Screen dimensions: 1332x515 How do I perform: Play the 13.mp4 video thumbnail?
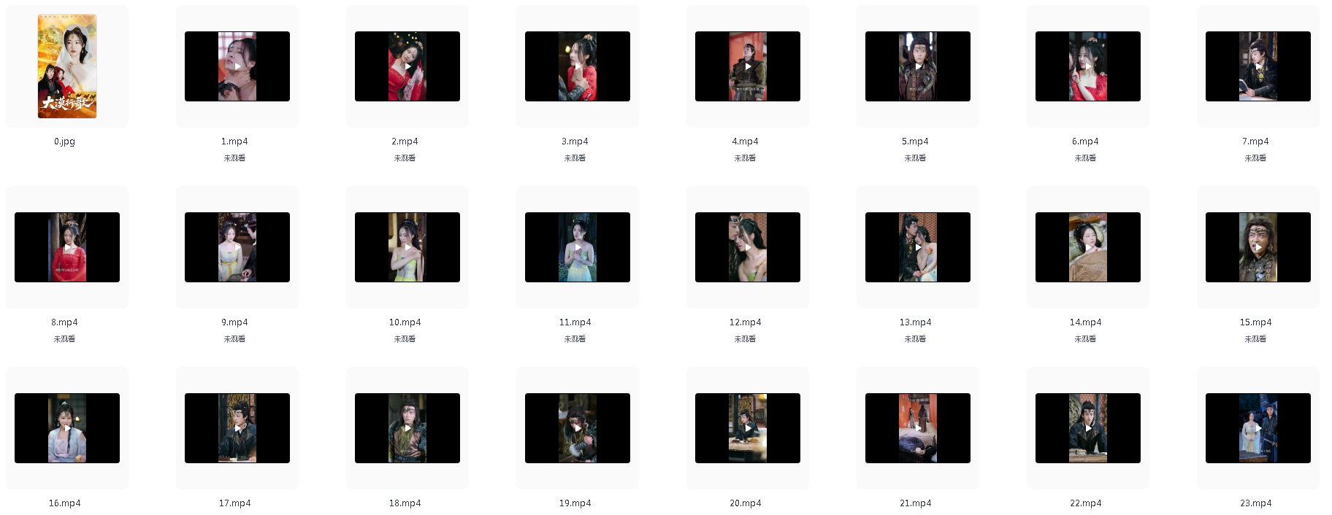pos(918,247)
